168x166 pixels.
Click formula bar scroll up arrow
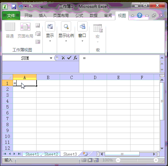162,64
